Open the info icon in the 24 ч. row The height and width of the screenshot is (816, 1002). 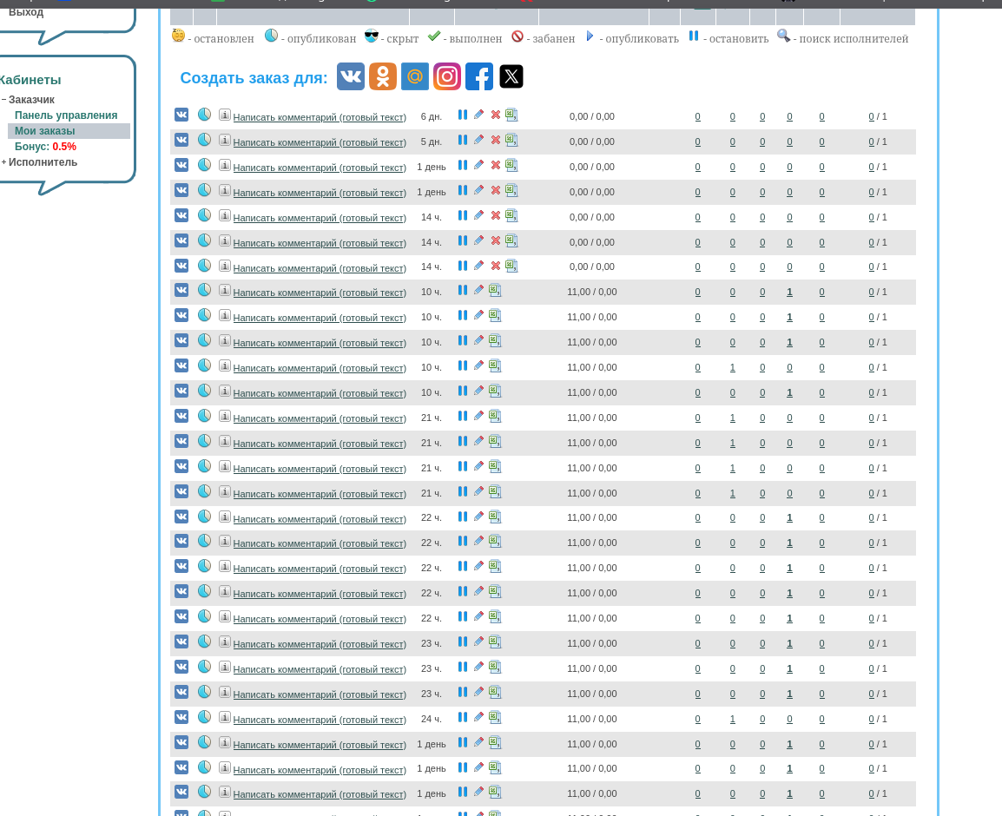pos(224,717)
